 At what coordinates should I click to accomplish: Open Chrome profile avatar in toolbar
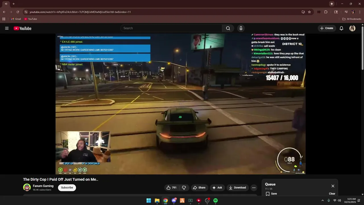click(x=353, y=12)
